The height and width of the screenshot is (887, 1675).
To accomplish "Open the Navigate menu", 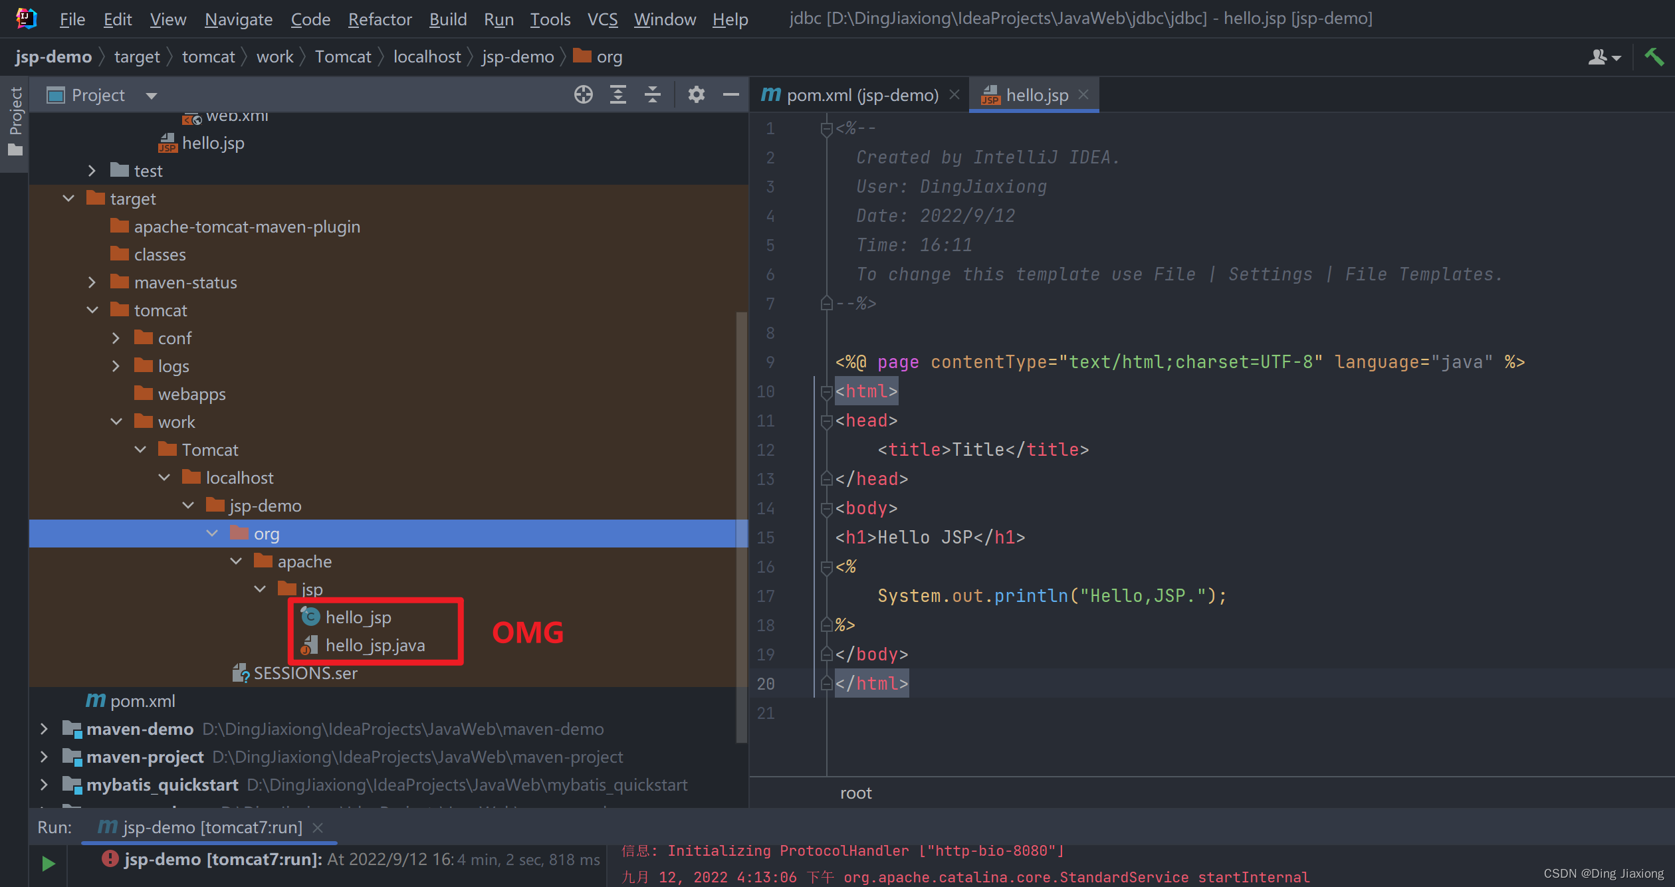I will pos(239,19).
